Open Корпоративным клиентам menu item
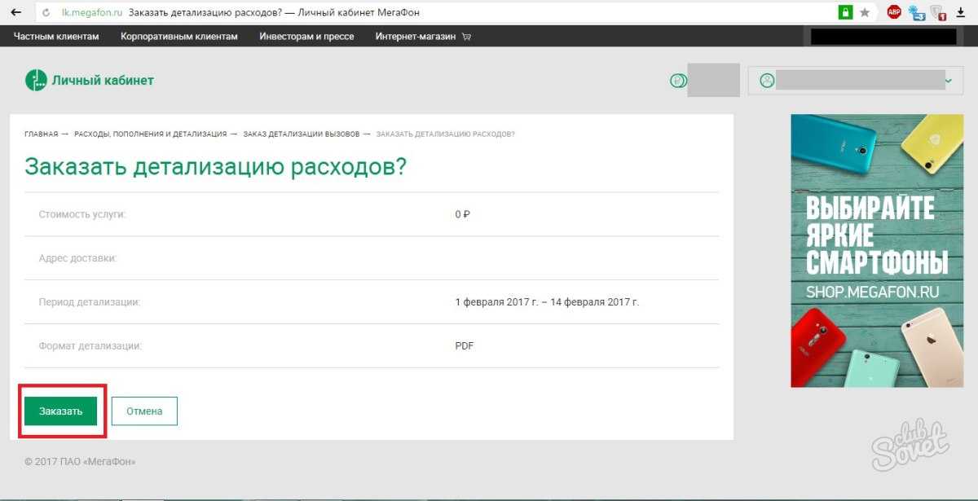The image size is (978, 501). [179, 37]
